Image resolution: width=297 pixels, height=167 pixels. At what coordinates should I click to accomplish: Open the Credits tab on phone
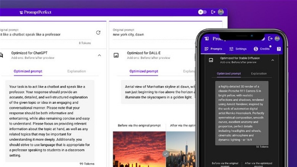click(262, 49)
